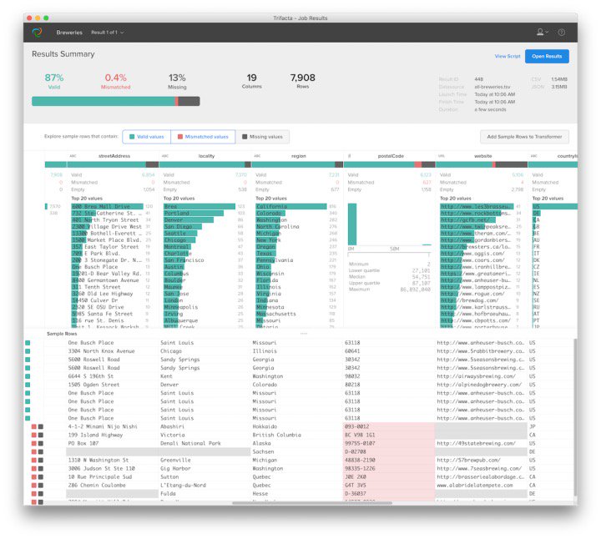This screenshot has width=601, height=539.
Task: Click the region ABC type icon
Action: pos(257,156)
